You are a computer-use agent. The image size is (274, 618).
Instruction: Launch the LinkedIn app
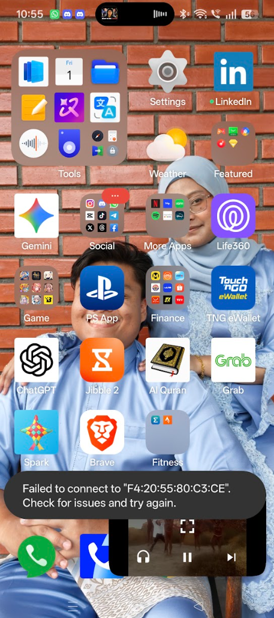tap(233, 72)
